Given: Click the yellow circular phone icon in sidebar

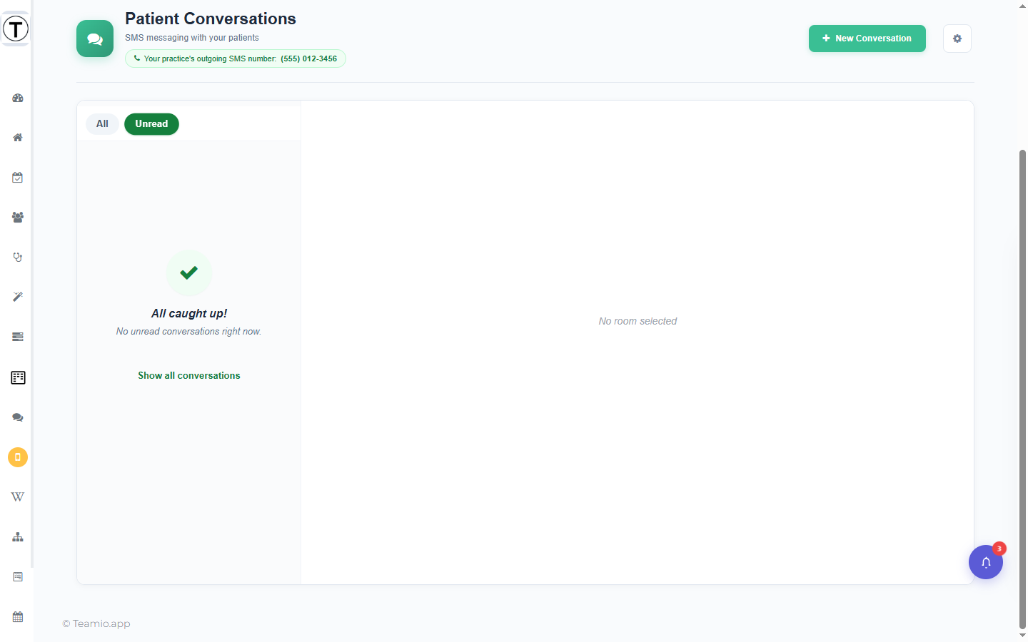Looking at the screenshot, I should coord(18,457).
